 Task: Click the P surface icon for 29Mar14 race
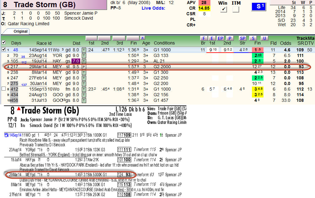[x=84, y=67]
